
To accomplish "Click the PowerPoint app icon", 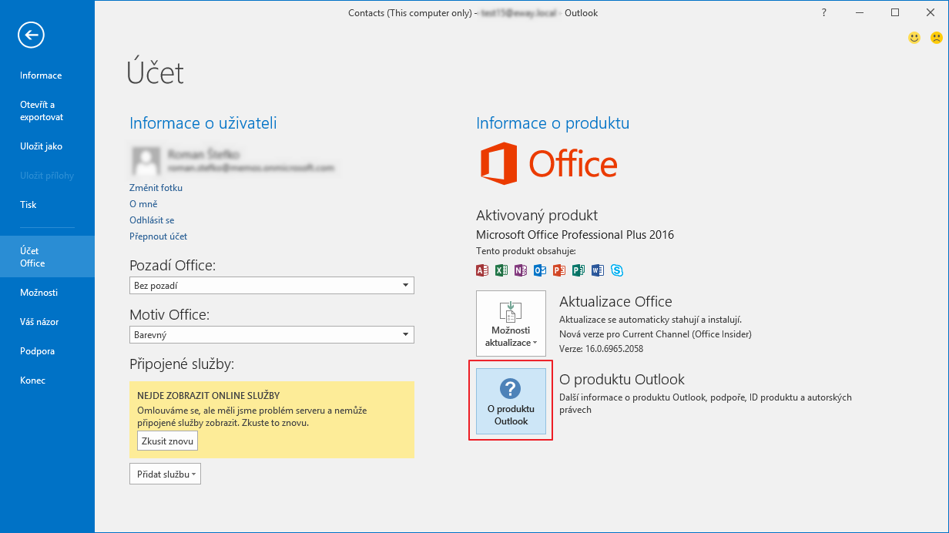I will tap(559, 270).
